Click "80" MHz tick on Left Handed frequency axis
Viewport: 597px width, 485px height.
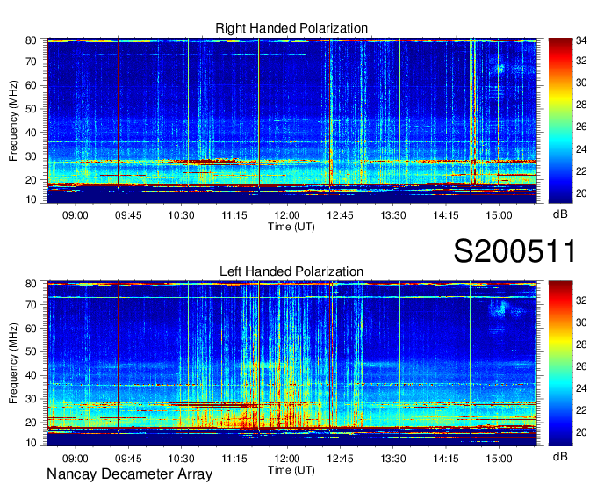(x=31, y=284)
